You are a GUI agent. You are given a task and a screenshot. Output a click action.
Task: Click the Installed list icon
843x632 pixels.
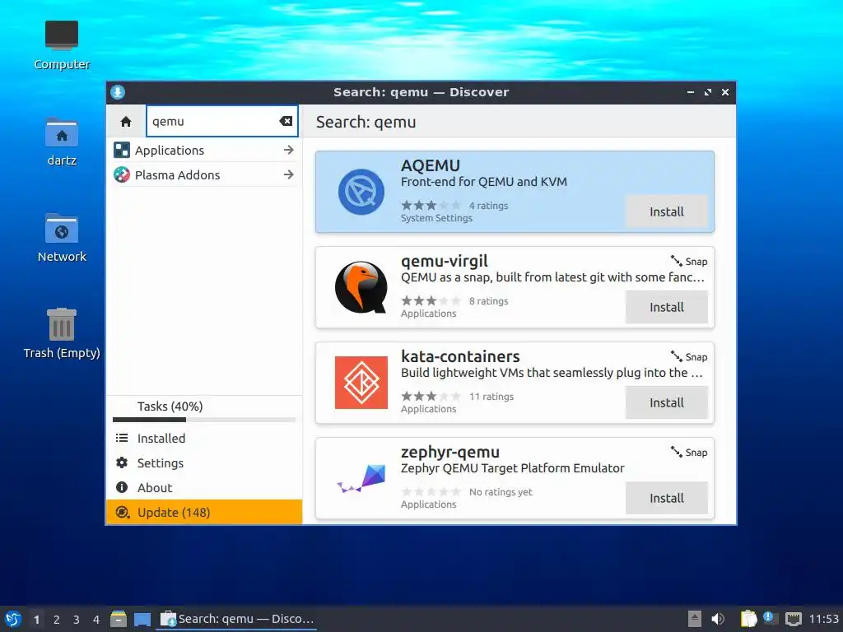122,438
